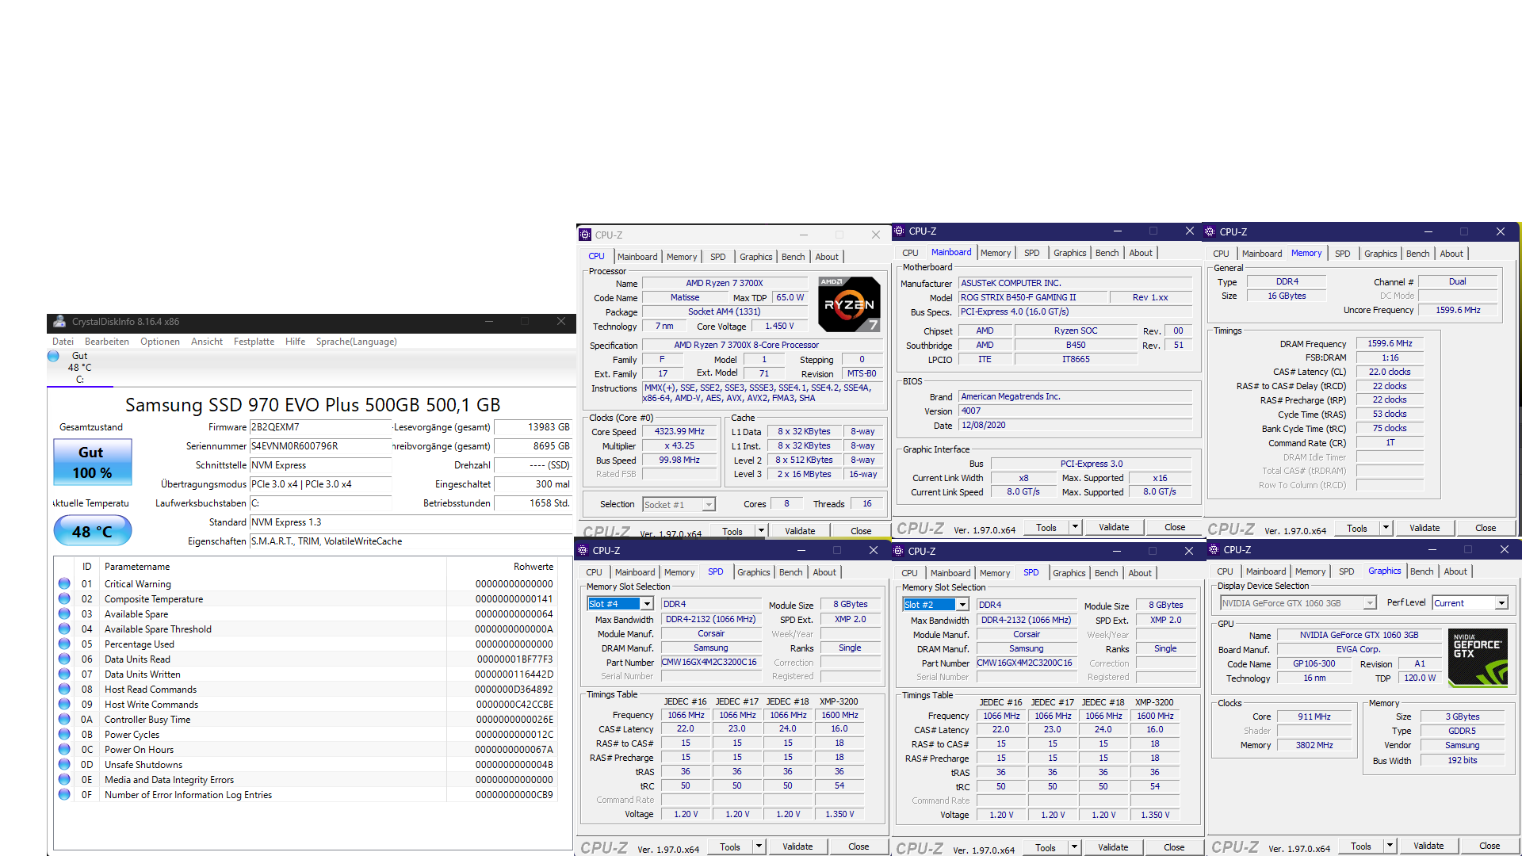Open the Slot #4 memory slot dropdown

pyautogui.click(x=647, y=604)
